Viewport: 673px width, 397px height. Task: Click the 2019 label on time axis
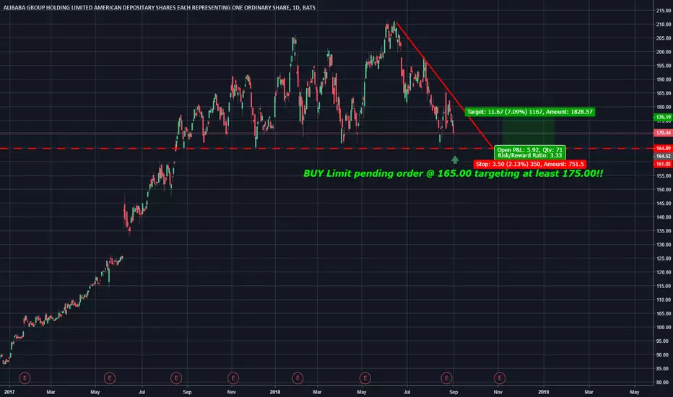click(543, 392)
